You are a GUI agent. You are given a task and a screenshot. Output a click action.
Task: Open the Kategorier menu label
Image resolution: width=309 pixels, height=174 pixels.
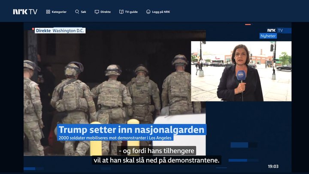coord(59,12)
